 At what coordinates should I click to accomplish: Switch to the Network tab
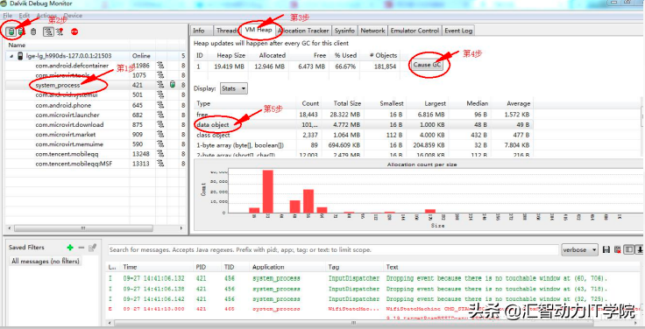(372, 31)
